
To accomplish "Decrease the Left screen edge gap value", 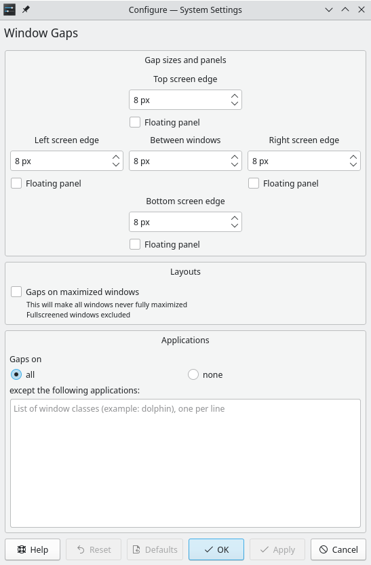I will pyautogui.click(x=115, y=164).
